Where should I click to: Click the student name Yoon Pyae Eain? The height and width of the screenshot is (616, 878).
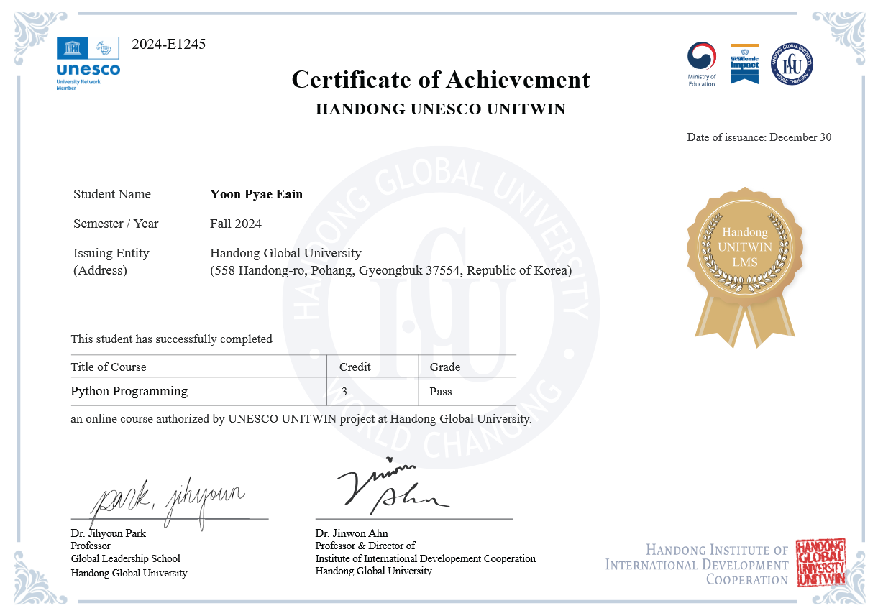pyautogui.click(x=256, y=194)
